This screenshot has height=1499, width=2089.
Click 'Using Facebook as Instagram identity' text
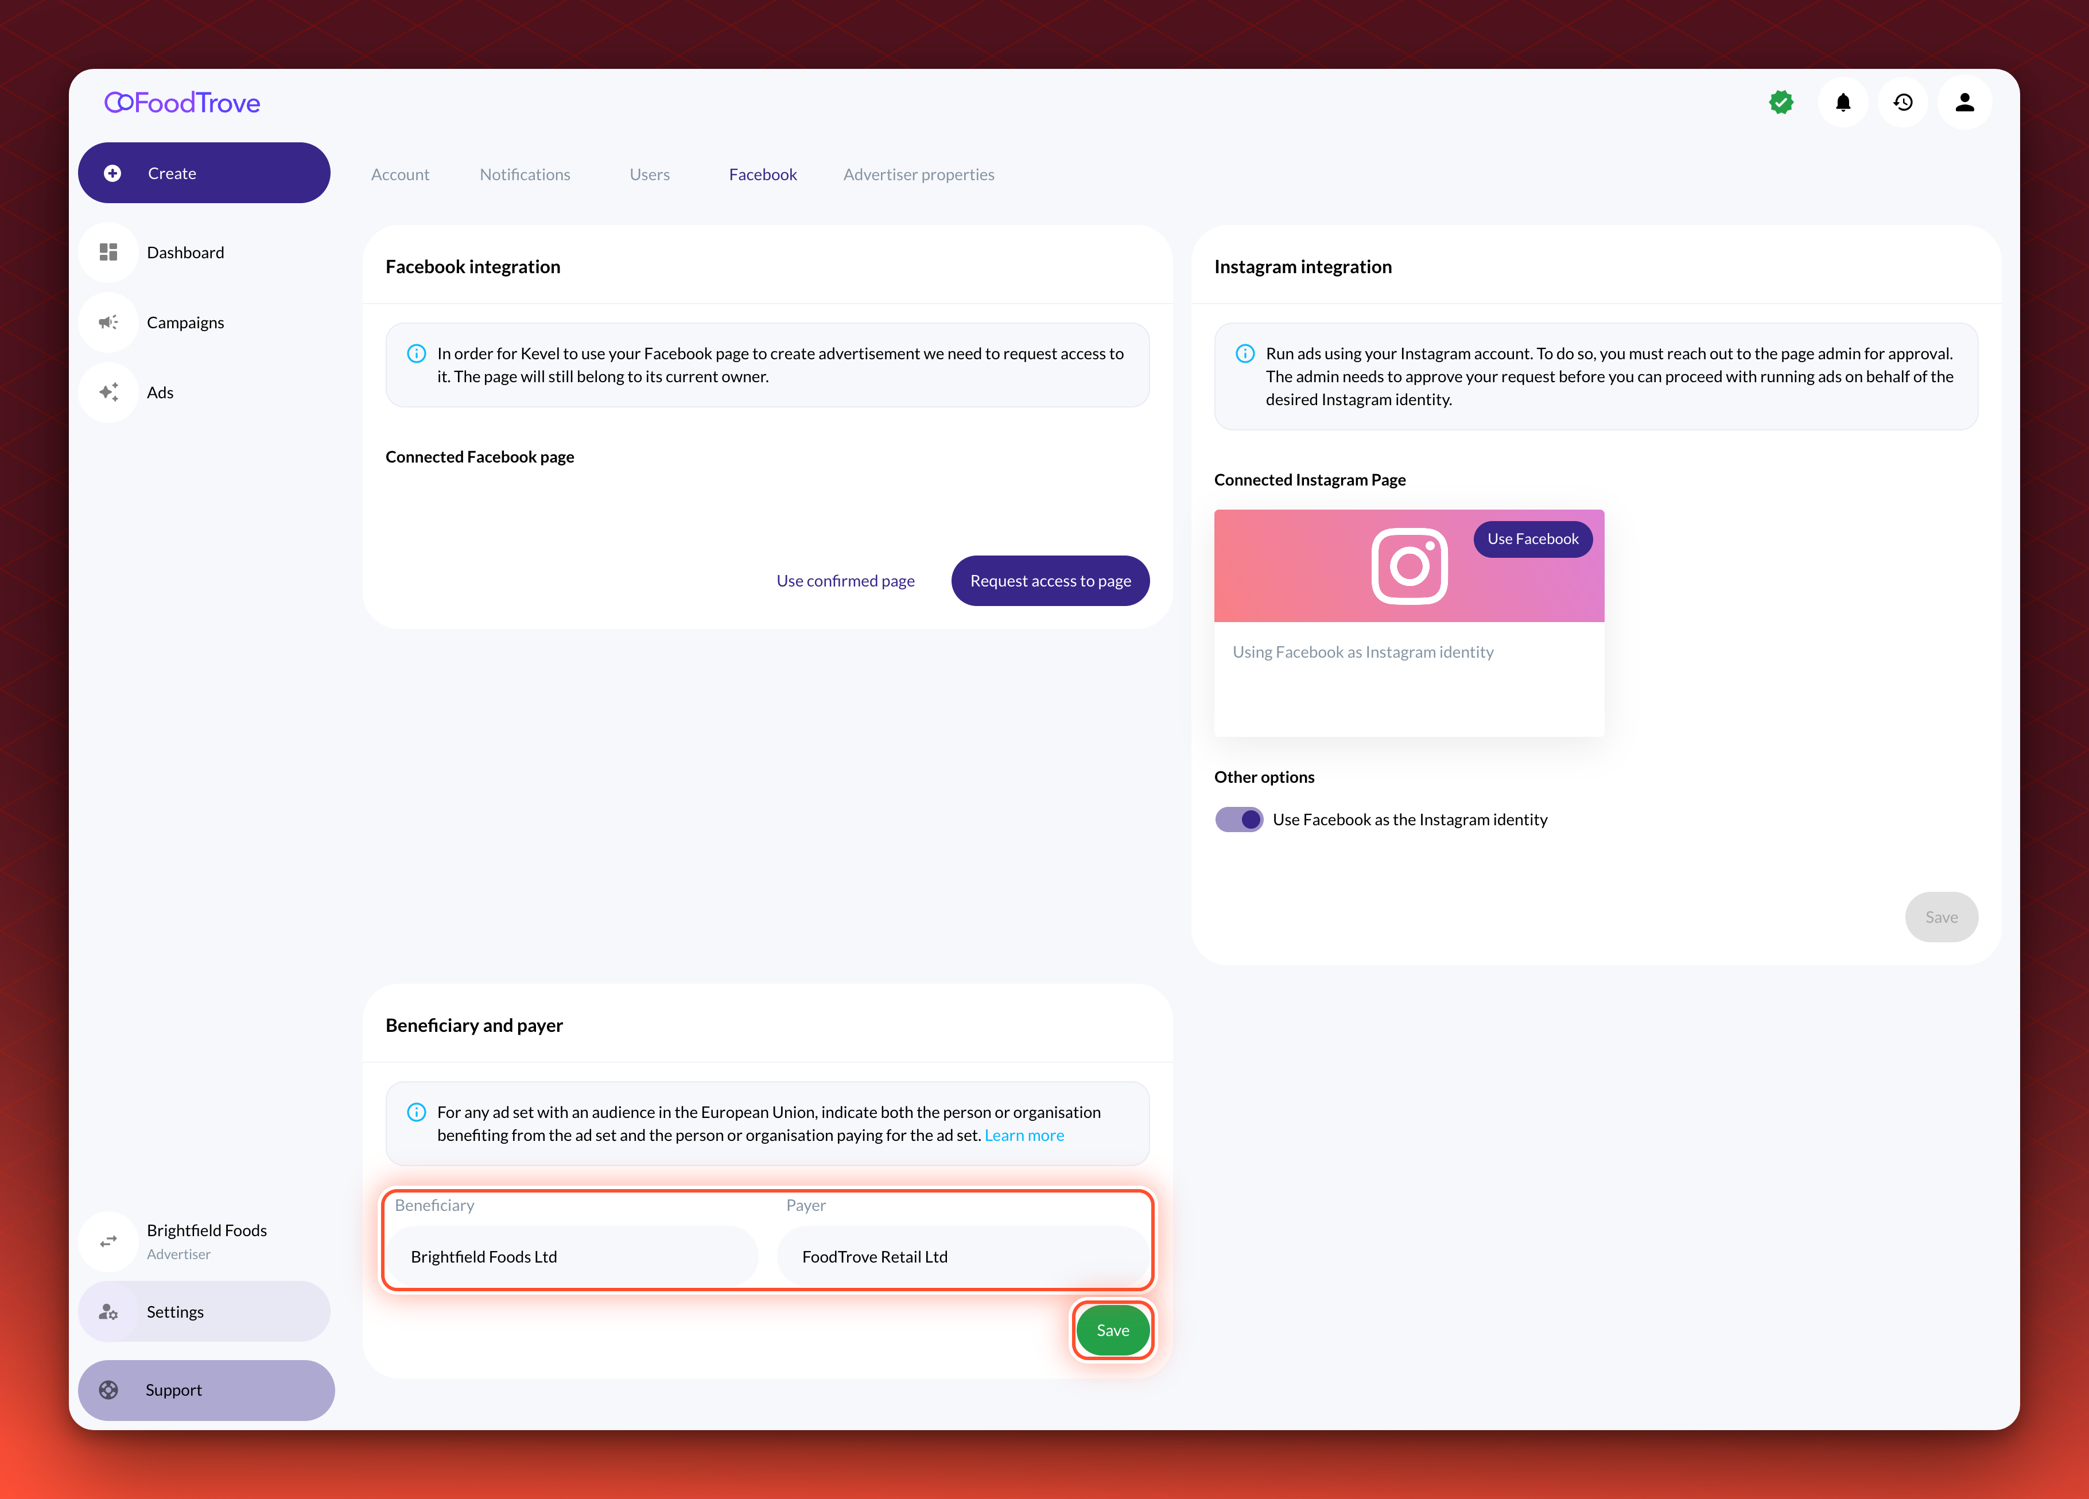pos(1363,653)
